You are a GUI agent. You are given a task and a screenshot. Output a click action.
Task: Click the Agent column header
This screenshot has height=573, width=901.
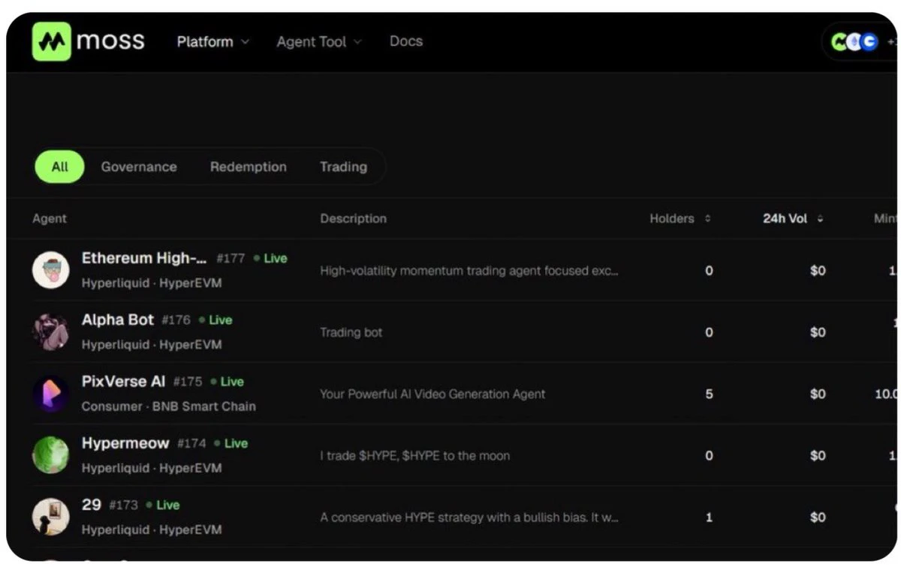[x=50, y=218]
